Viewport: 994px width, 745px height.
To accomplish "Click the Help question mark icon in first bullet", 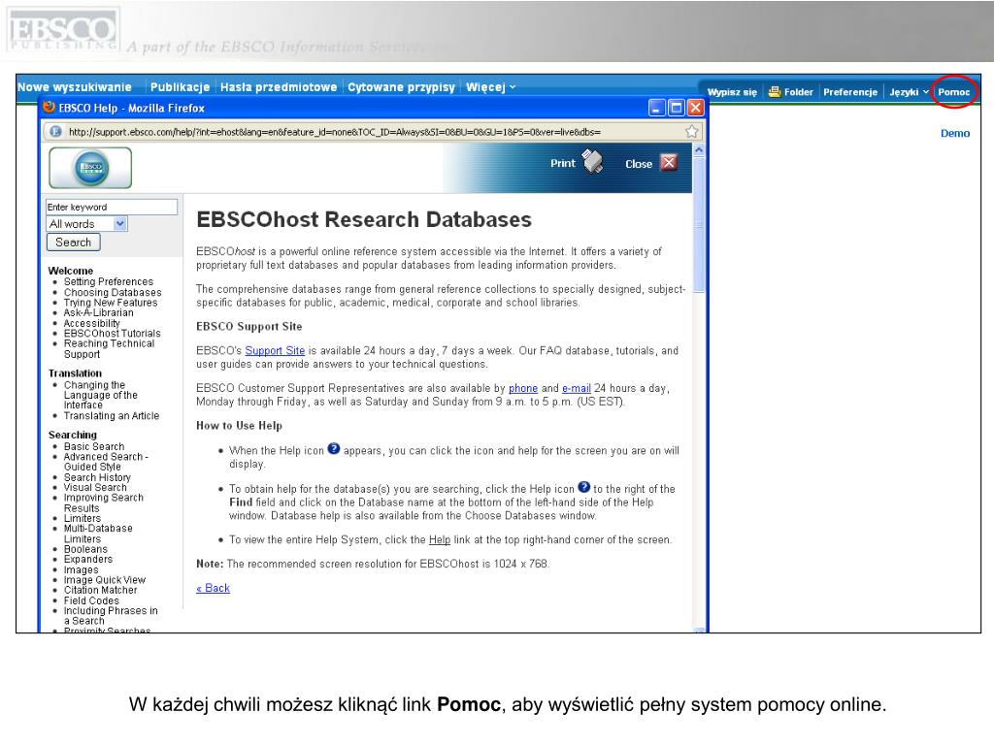I will click(334, 449).
